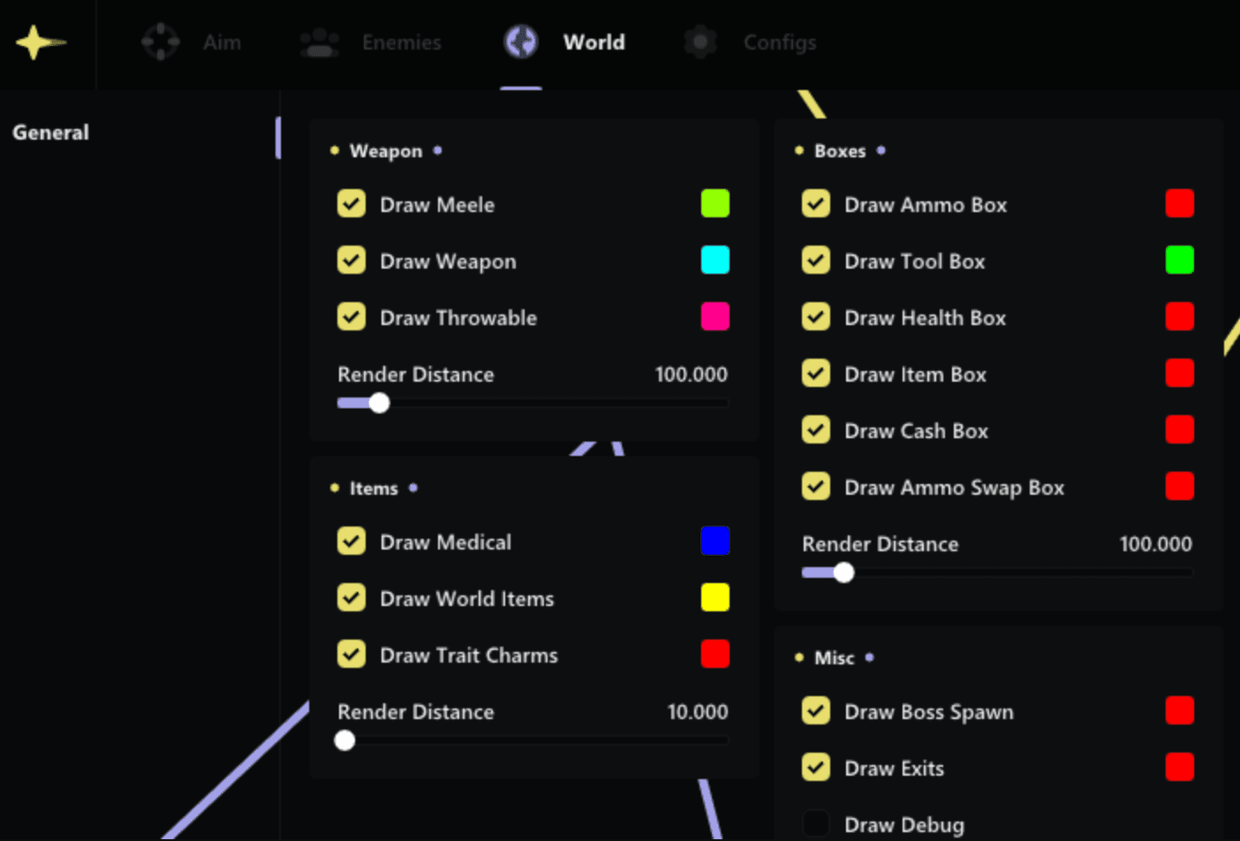Switch to the Configs tab

[779, 42]
